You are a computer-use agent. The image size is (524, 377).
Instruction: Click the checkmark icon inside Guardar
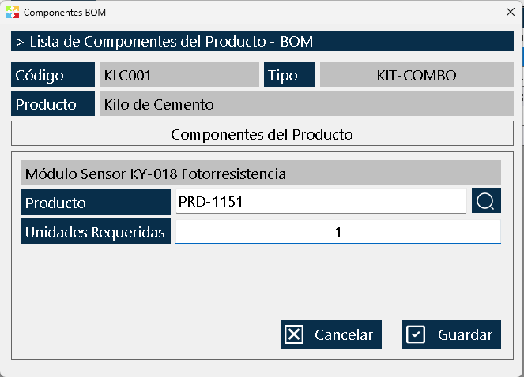tap(416, 334)
